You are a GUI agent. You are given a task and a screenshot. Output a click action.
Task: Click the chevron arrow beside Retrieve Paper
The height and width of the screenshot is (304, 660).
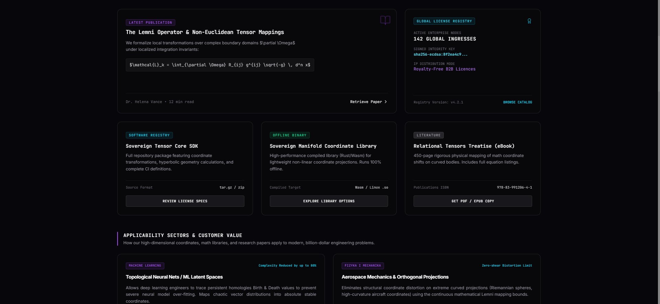click(386, 102)
